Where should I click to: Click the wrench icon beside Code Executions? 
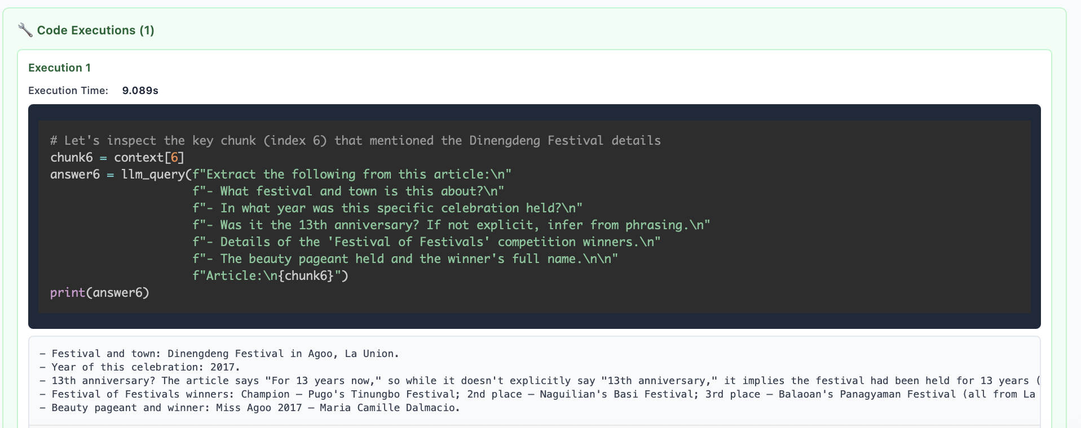coord(25,30)
